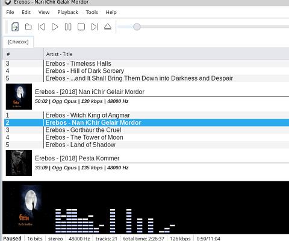Click the 48000 Hz status bar entry
Screen dimensions: 289x241
coord(79,239)
